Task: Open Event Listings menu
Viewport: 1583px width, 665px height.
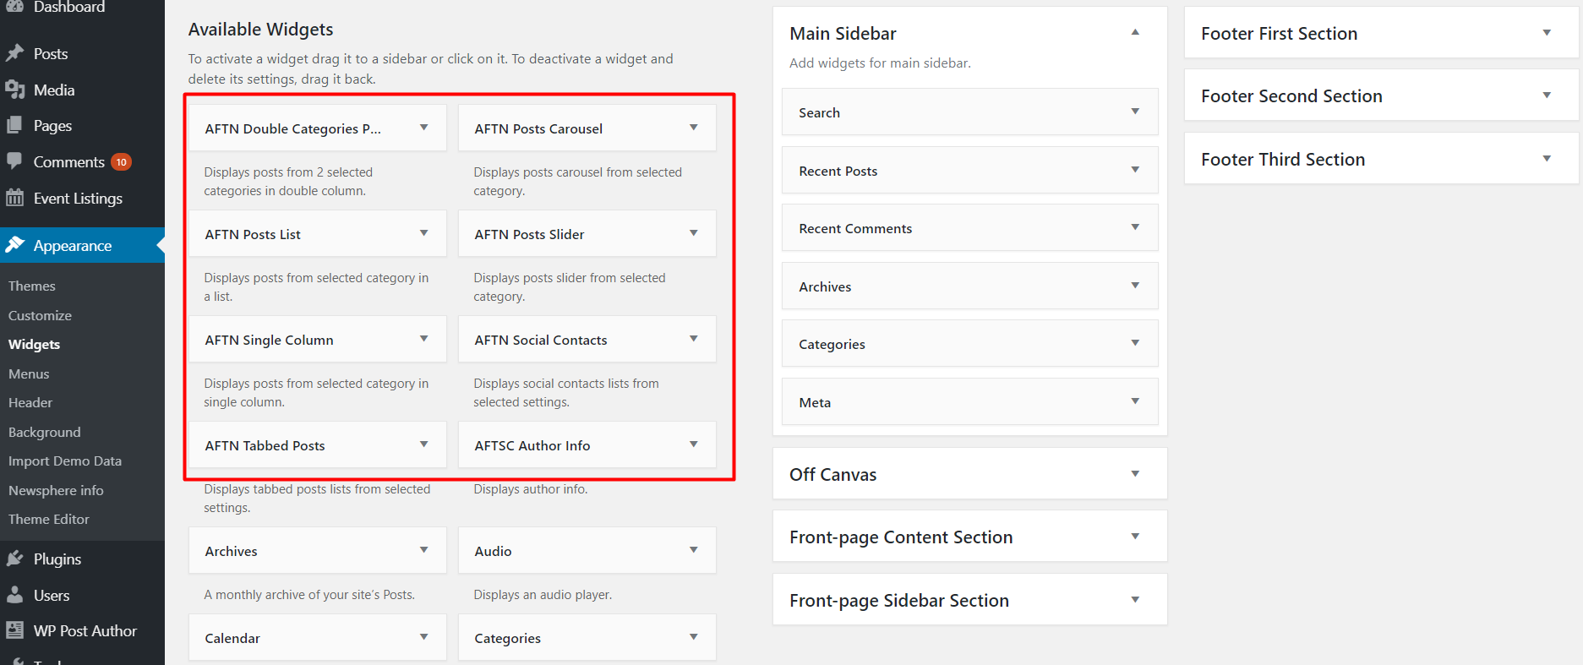Action: pyautogui.click(x=78, y=199)
